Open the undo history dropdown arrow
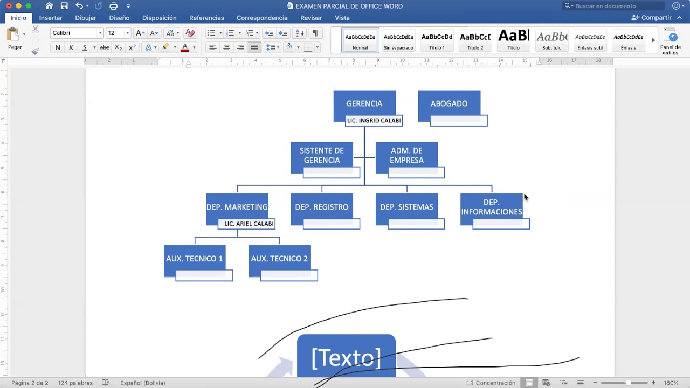 tap(87, 6)
